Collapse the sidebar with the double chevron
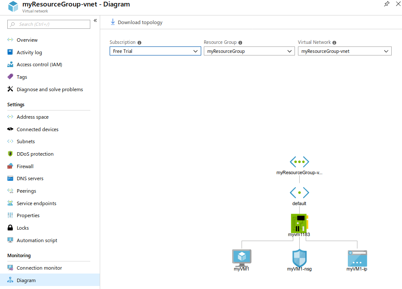This screenshot has height=289, width=402. pyautogui.click(x=95, y=20)
